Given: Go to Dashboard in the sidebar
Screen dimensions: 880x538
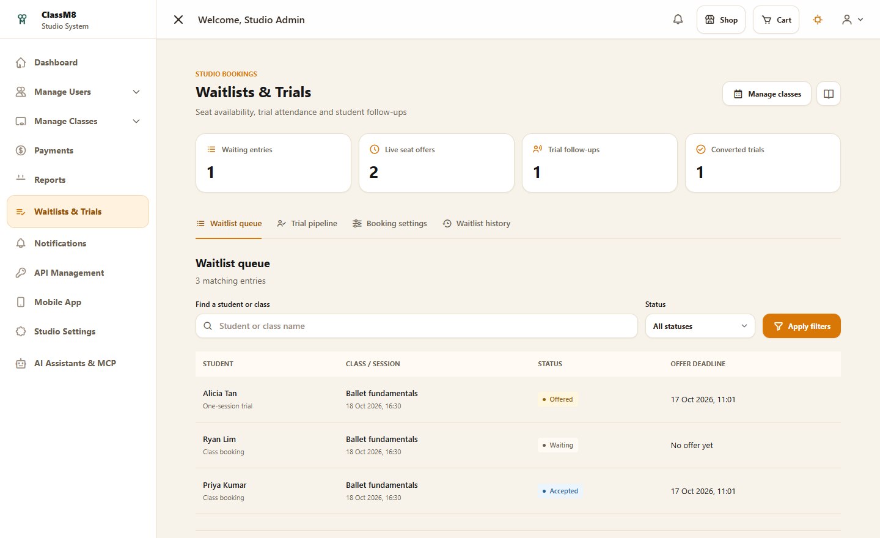Looking at the screenshot, I should click(78, 62).
